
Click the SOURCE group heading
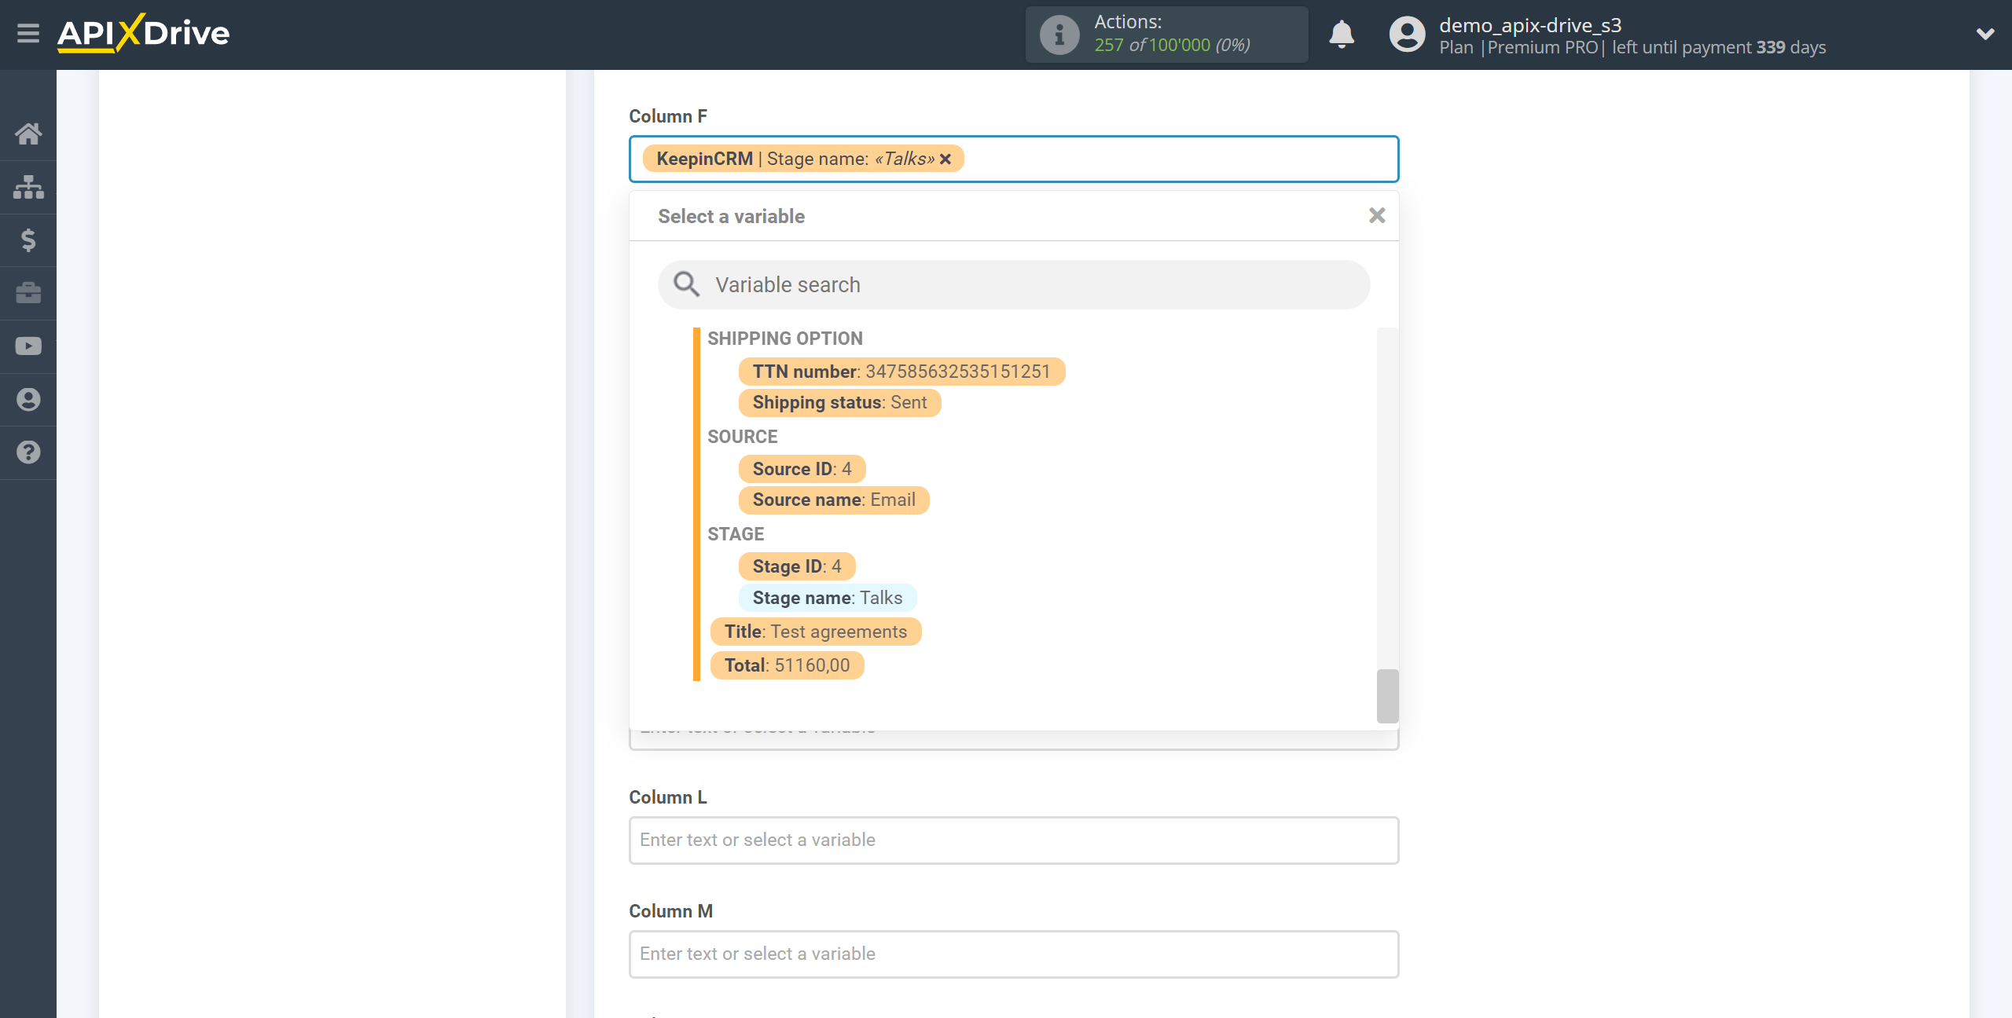(x=742, y=437)
